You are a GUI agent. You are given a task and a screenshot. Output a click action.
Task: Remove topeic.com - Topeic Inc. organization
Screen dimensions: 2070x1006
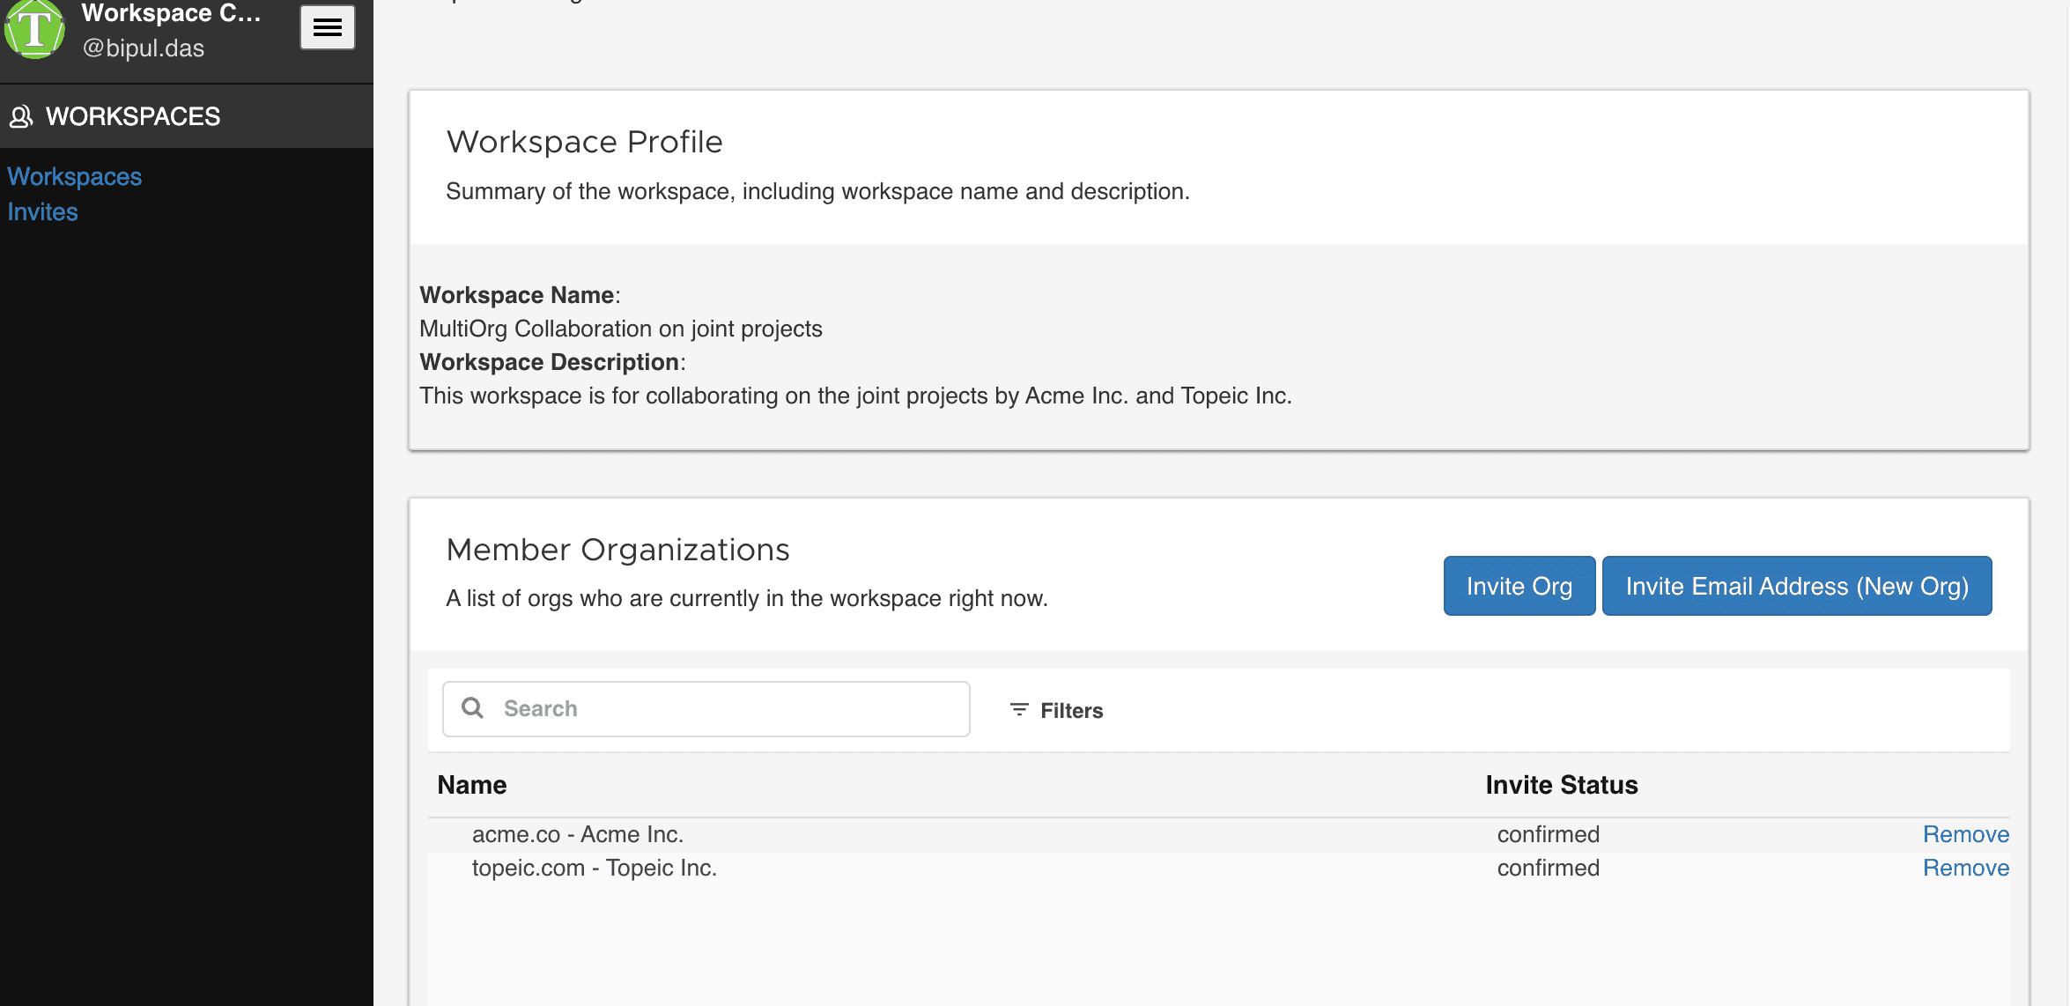click(1966, 868)
